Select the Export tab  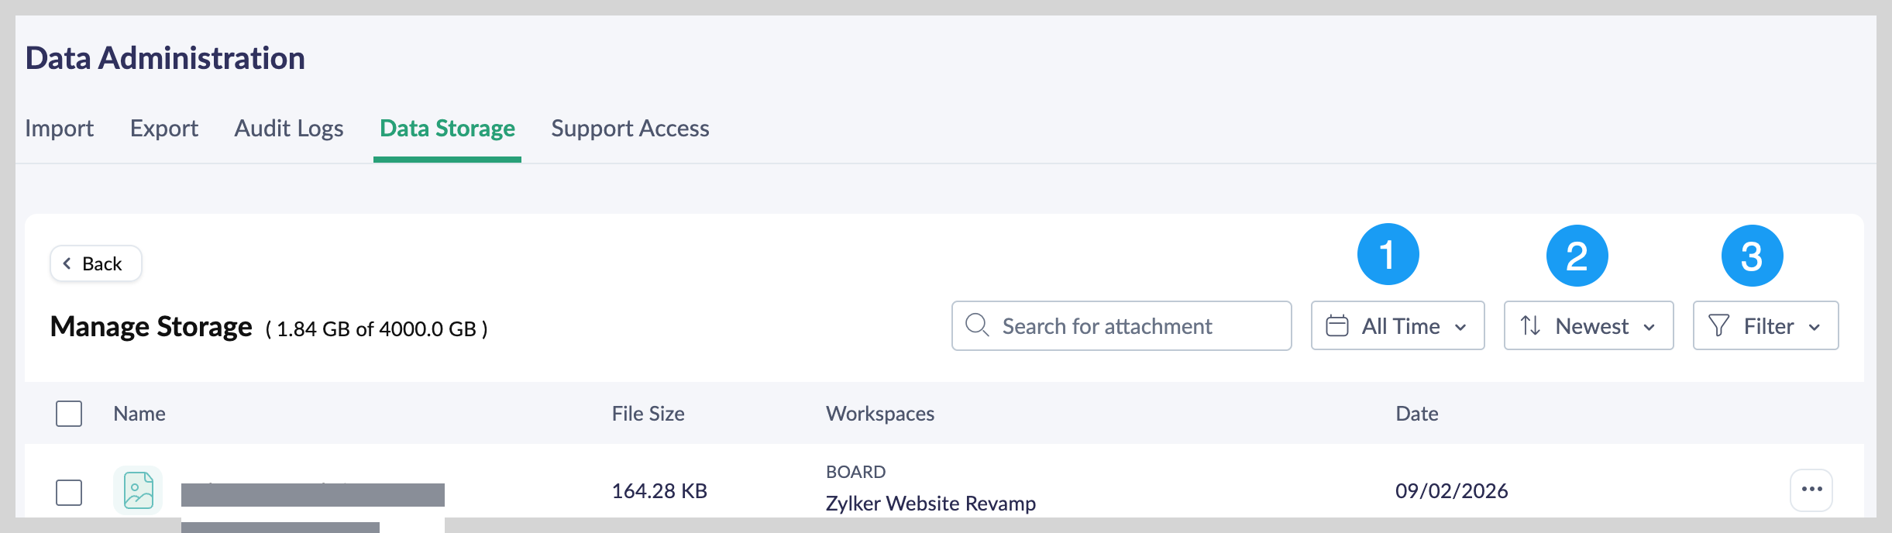coord(164,129)
